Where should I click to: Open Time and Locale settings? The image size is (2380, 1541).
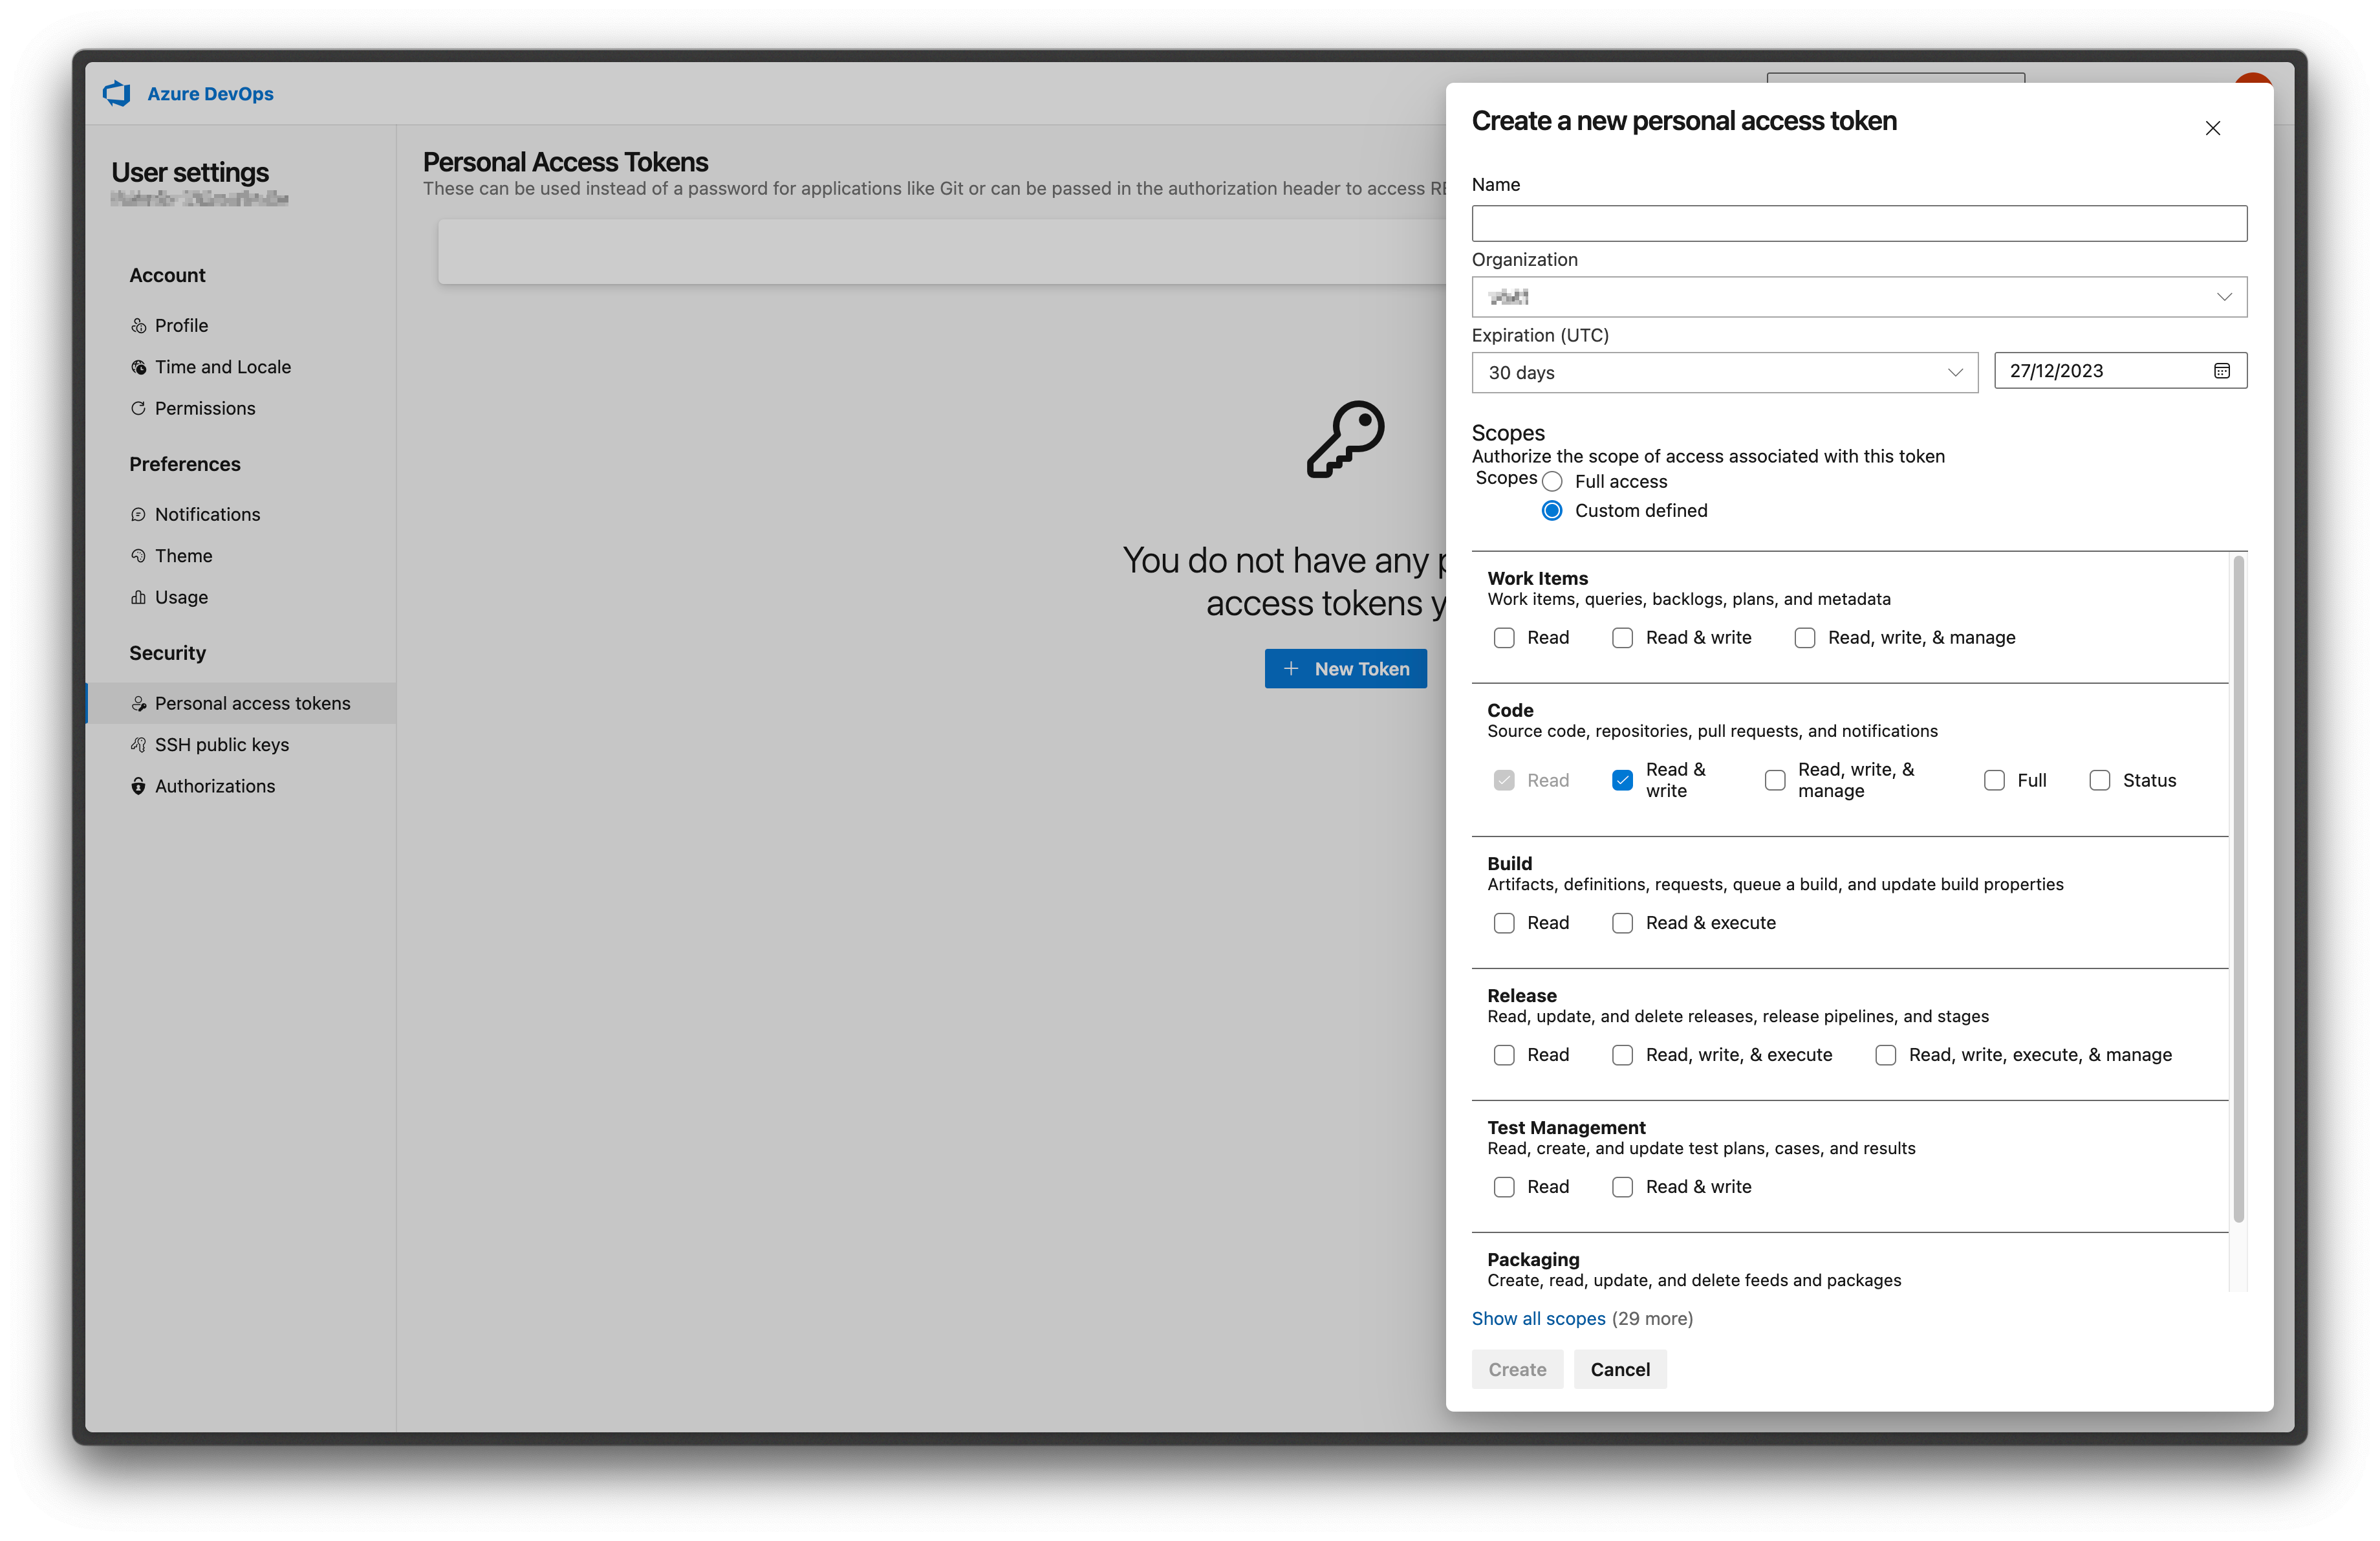pos(242,367)
